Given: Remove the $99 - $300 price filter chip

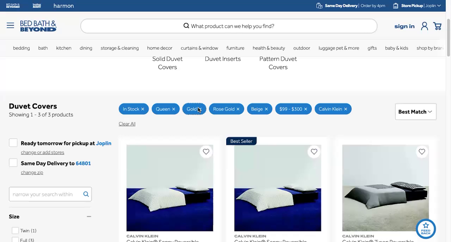Looking at the screenshot, I should (306, 109).
